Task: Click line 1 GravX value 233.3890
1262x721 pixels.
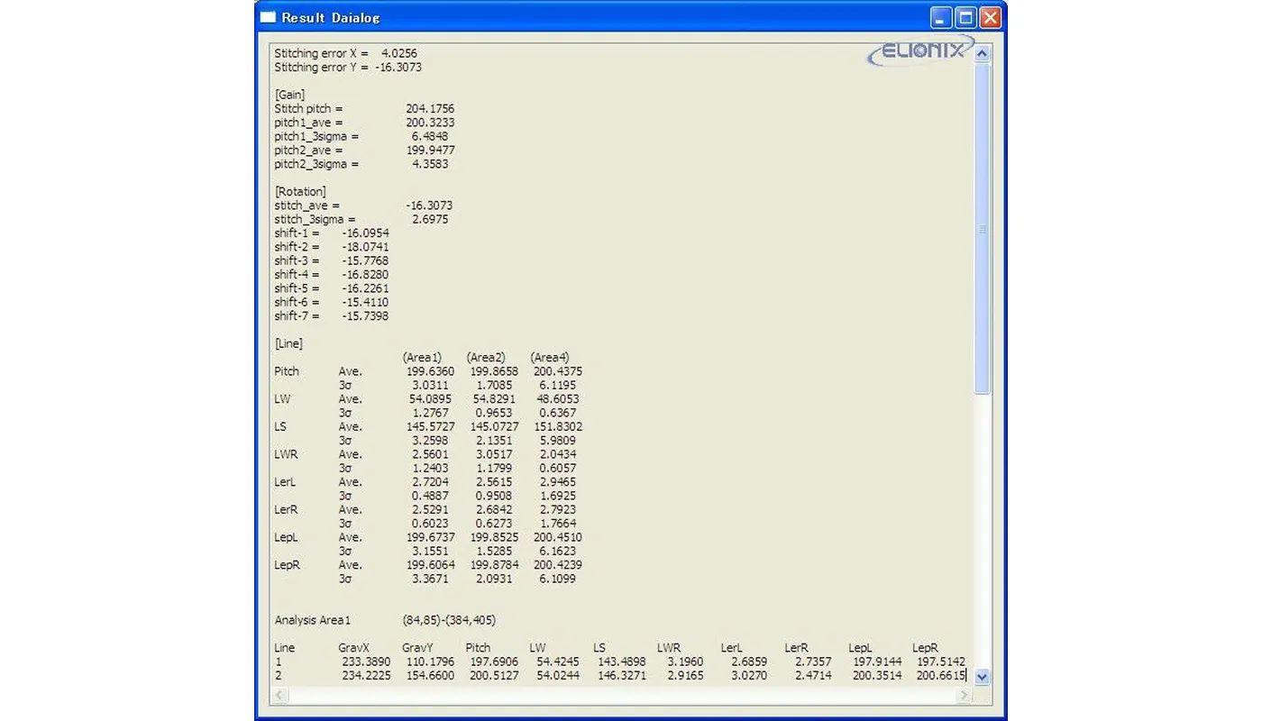Action: 366,662
